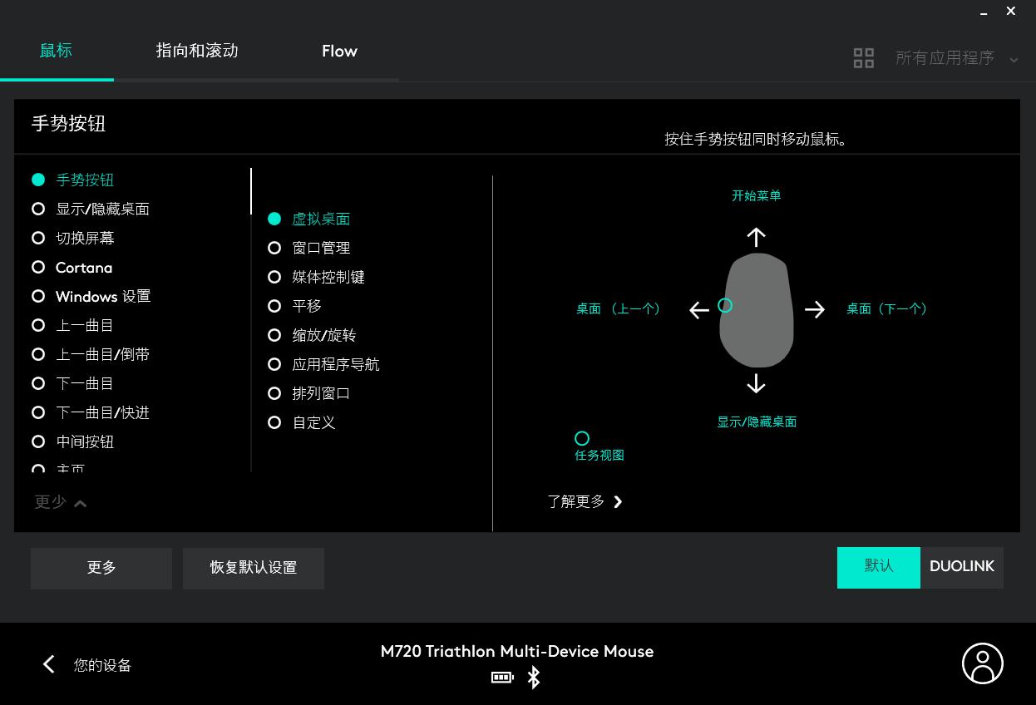
Task: Select Cortana in the gesture list
Action: tap(86, 267)
